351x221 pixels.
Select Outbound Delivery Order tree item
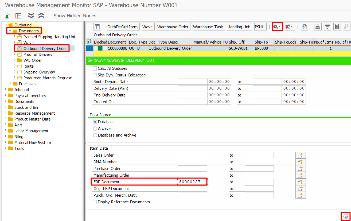tap(45, 48)
